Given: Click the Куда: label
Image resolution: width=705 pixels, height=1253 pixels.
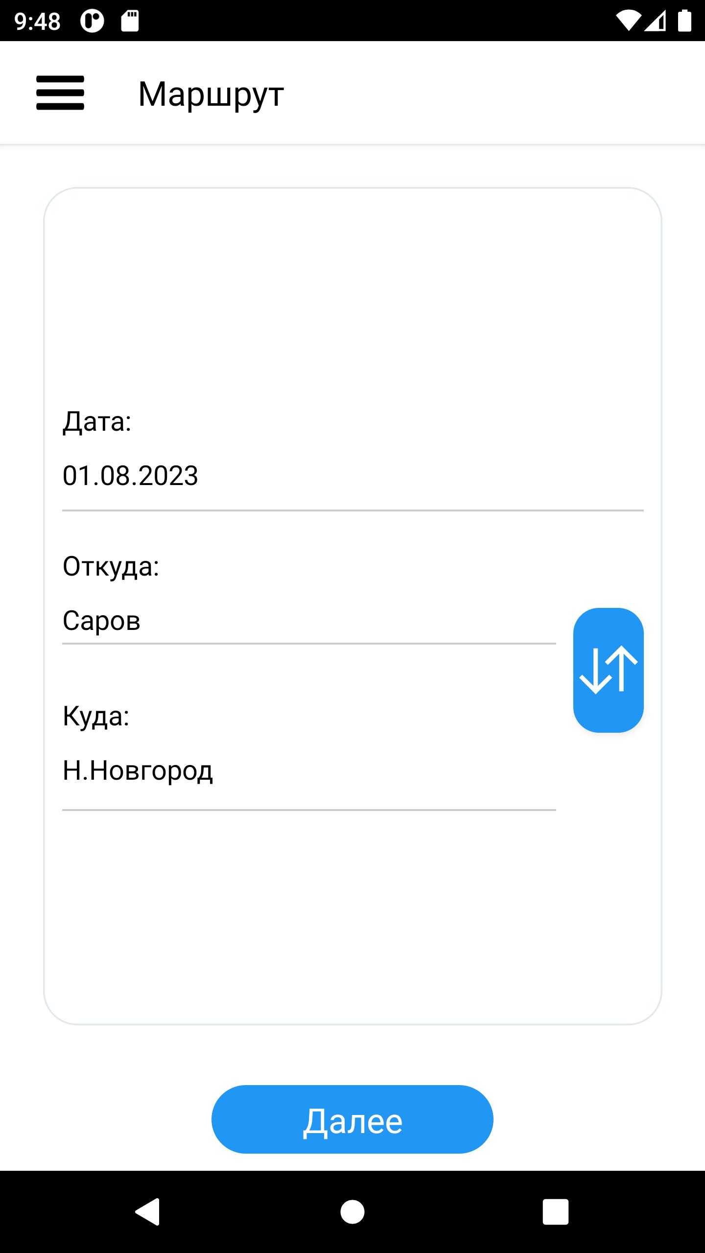Looking at the screenshot, I should (96, 716).
